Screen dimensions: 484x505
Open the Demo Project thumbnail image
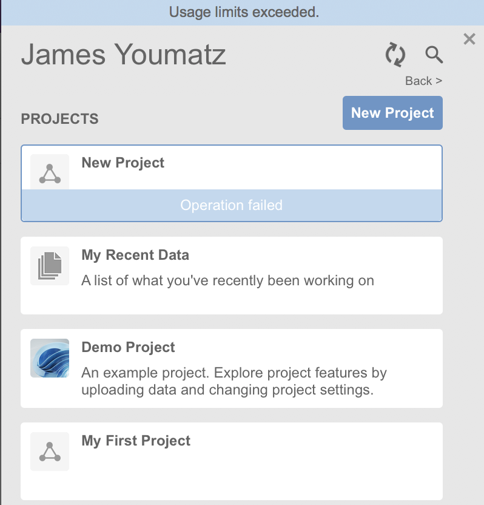coord(50,358)
